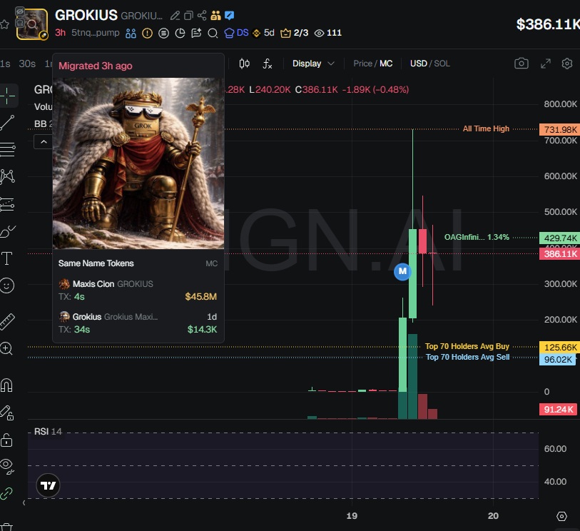
Task: Select the brush drawing tool
Action: point(7,231)
